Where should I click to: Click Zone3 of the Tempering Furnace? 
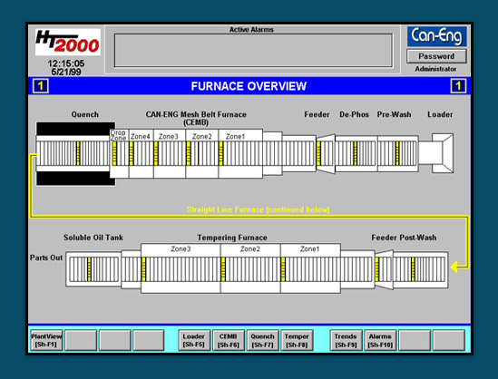(181, 268)
